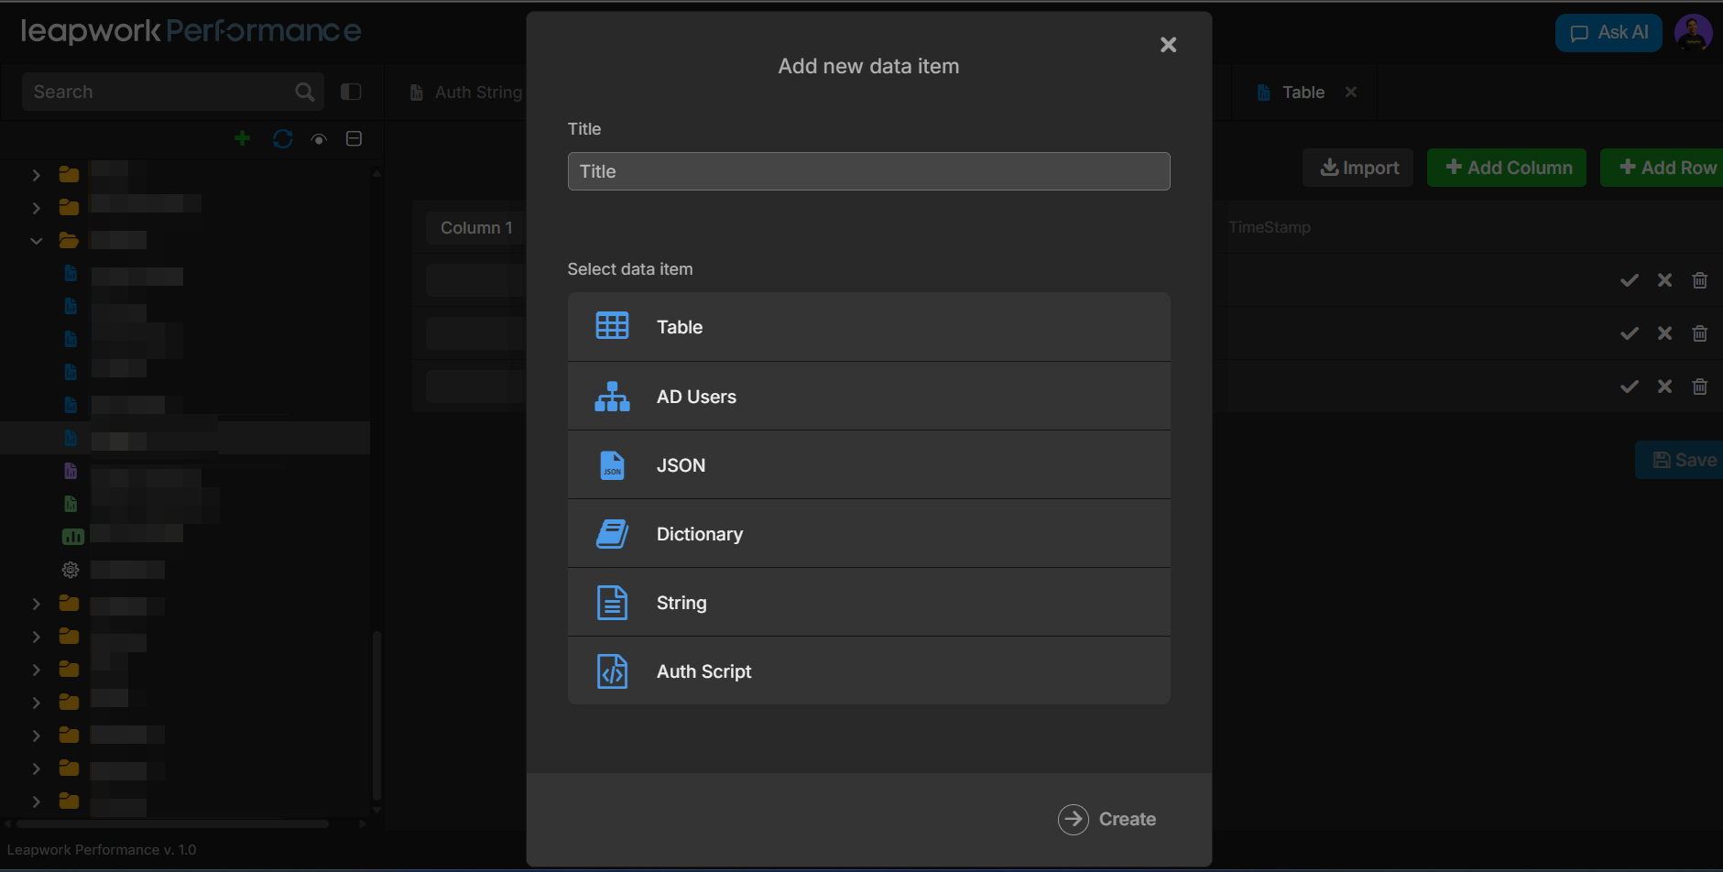Viewport: 1723px width, 872px height.
Task: Select the Auth Script code icon
Action: [612, 671]
